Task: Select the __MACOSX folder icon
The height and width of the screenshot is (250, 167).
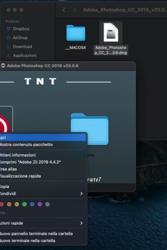Action: (76, 33)
